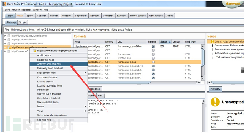245x133 pixels.
Task: Toggle the Params checkbox for /corporate_a.asp?id=16
Action: [x=153, y=66]
